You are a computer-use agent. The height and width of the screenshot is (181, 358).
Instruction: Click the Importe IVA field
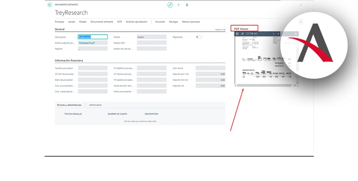pos(210,86)
